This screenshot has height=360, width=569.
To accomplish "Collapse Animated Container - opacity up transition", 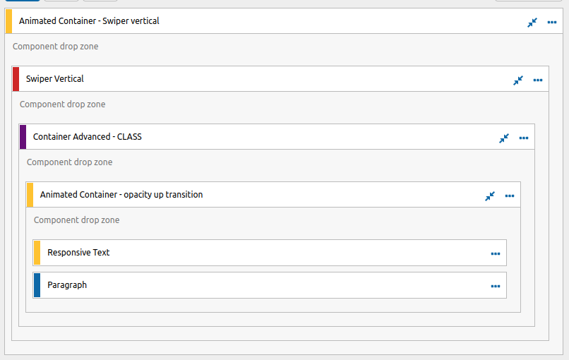I will 490,196.
